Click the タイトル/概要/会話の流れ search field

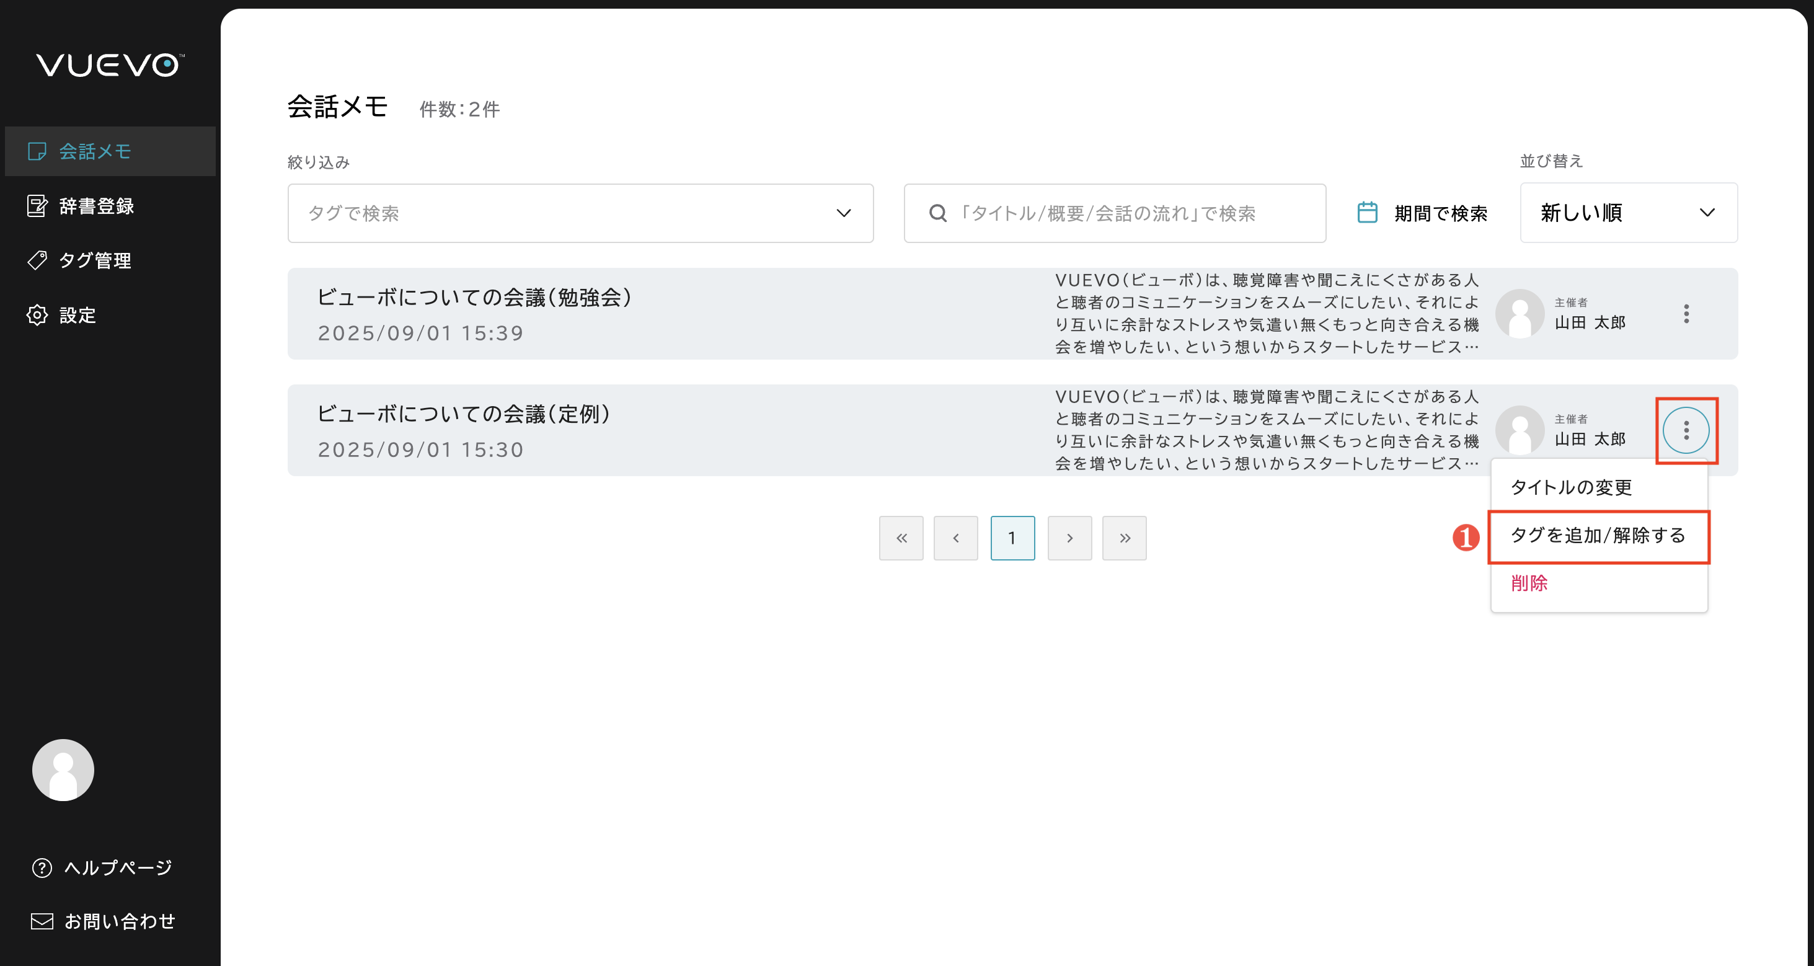pyautogui.click(x=1126, y=213)
